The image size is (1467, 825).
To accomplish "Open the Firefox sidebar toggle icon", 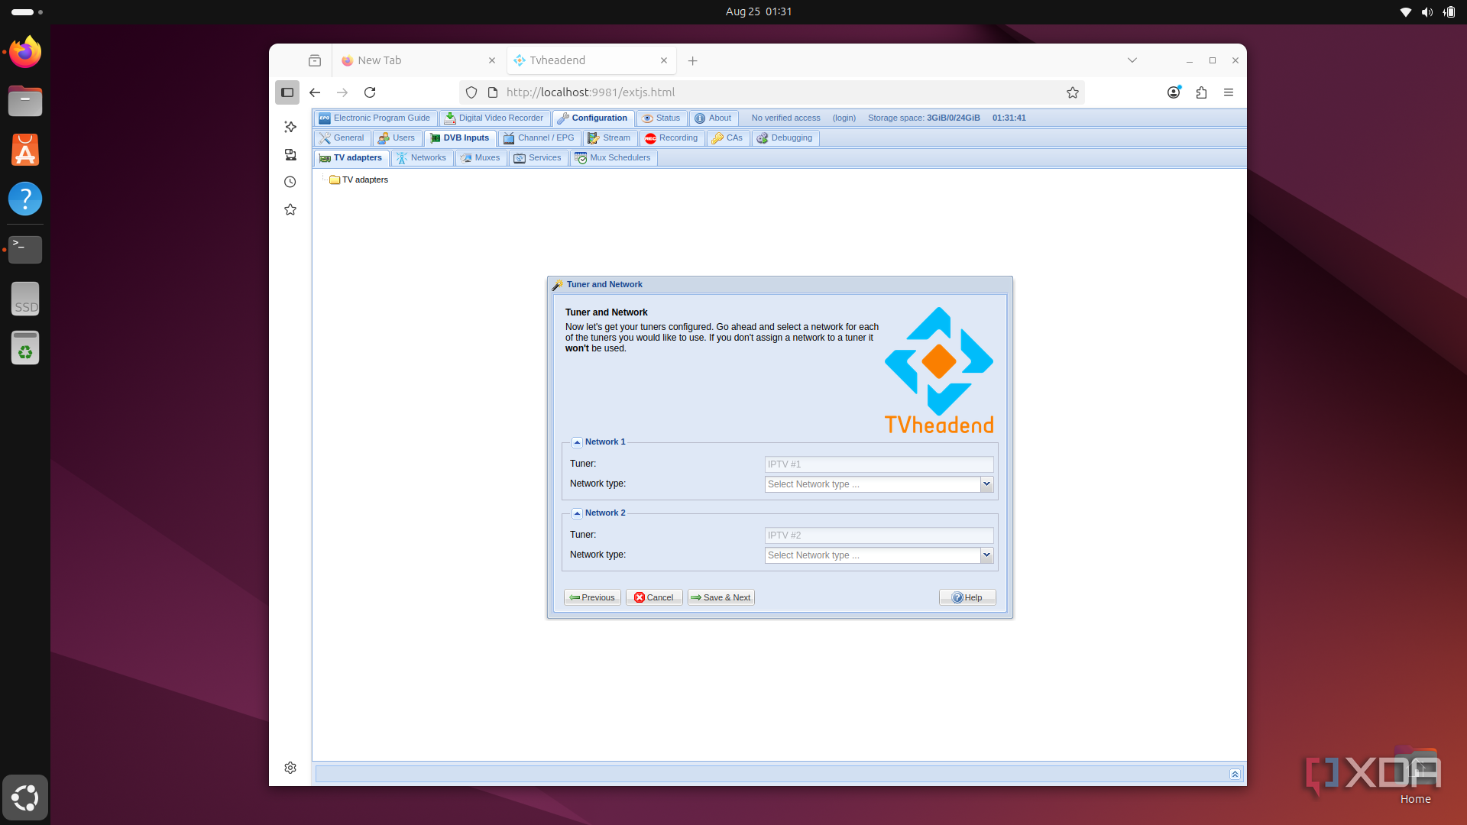I will click(x=287, y=92).
